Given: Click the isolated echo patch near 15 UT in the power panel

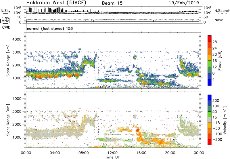Looking at the screenshot, I should point(135,57).
